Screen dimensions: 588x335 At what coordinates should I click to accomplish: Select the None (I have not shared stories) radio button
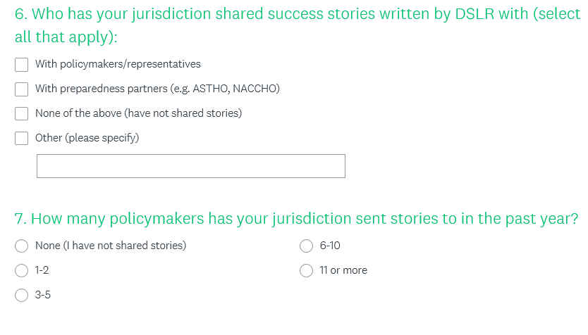22,246
